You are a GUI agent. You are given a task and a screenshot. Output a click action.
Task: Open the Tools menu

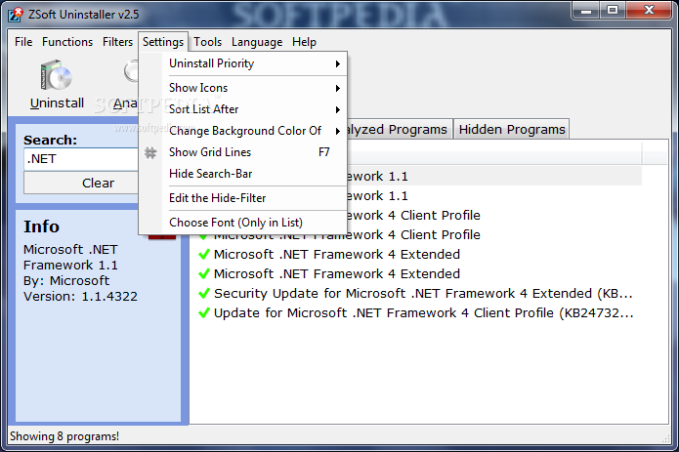(x=207, y=42)
